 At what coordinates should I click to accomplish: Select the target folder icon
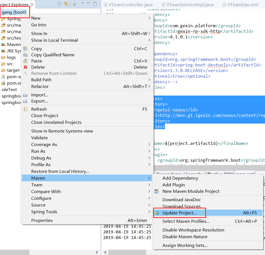3,70
